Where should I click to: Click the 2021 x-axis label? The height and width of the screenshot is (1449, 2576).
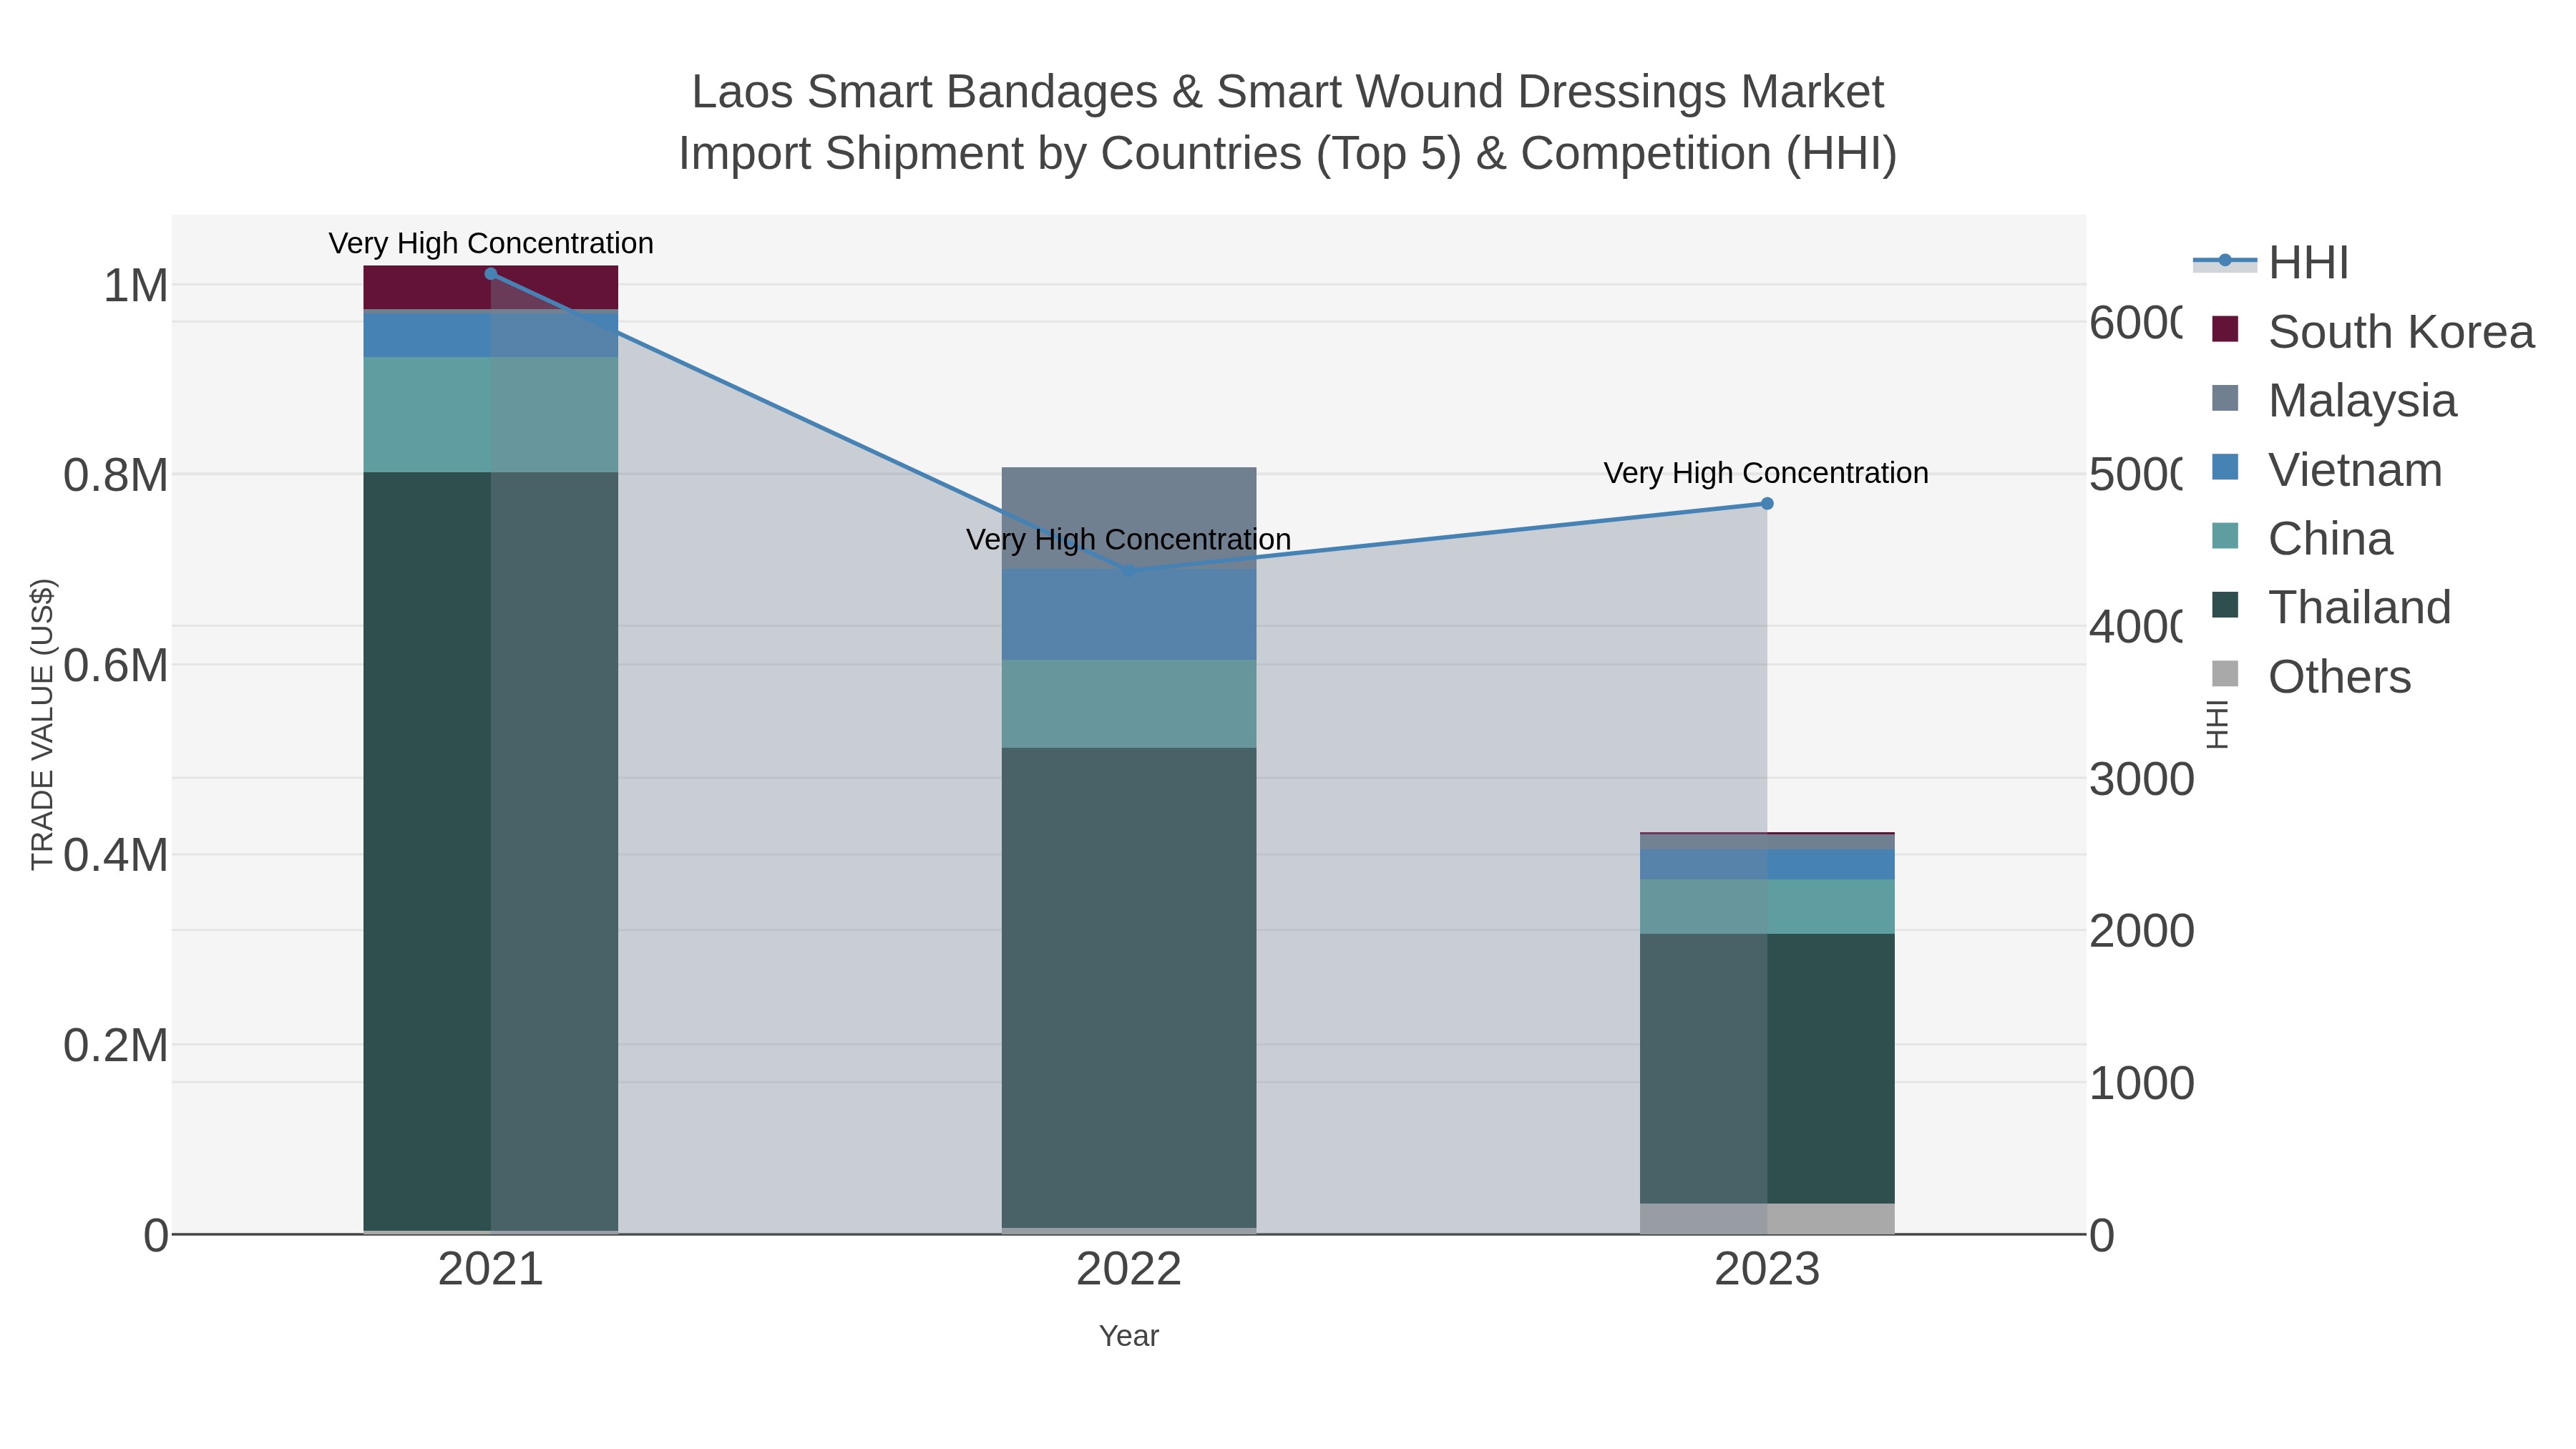pos(491,1270)
